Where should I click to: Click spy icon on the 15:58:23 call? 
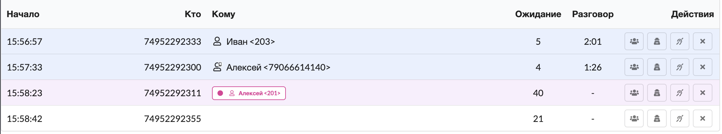coord(657,93)
